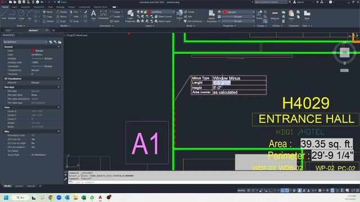The height and width of the screenshot is (202, 360).
Task: Toggle MODEL space button in status bar
Action: click(x=241, y=190)
